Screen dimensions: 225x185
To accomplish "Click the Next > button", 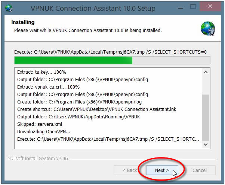I will pyautogui.click(x=162, y=170).
